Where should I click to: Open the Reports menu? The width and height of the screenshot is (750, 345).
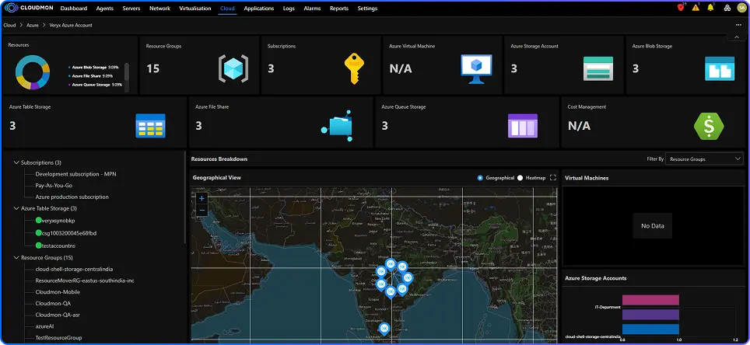coord(339,8)
